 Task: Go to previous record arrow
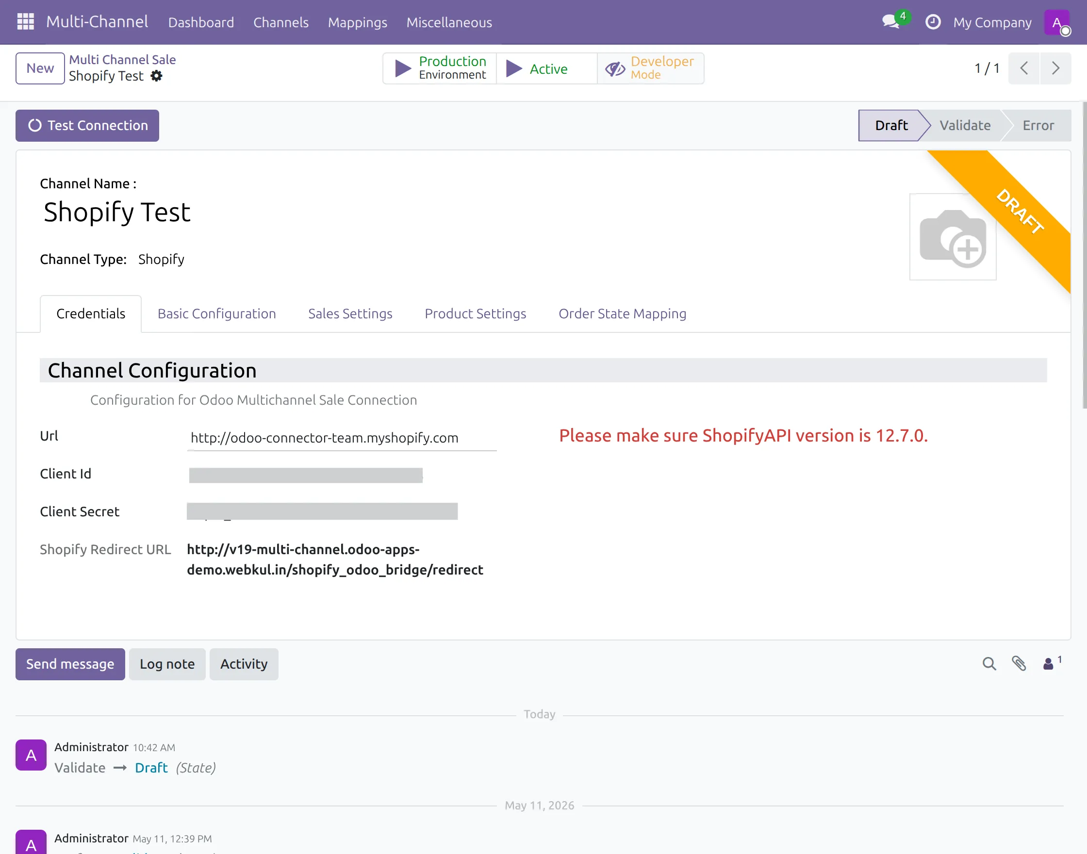click(x=1024, y=68)
